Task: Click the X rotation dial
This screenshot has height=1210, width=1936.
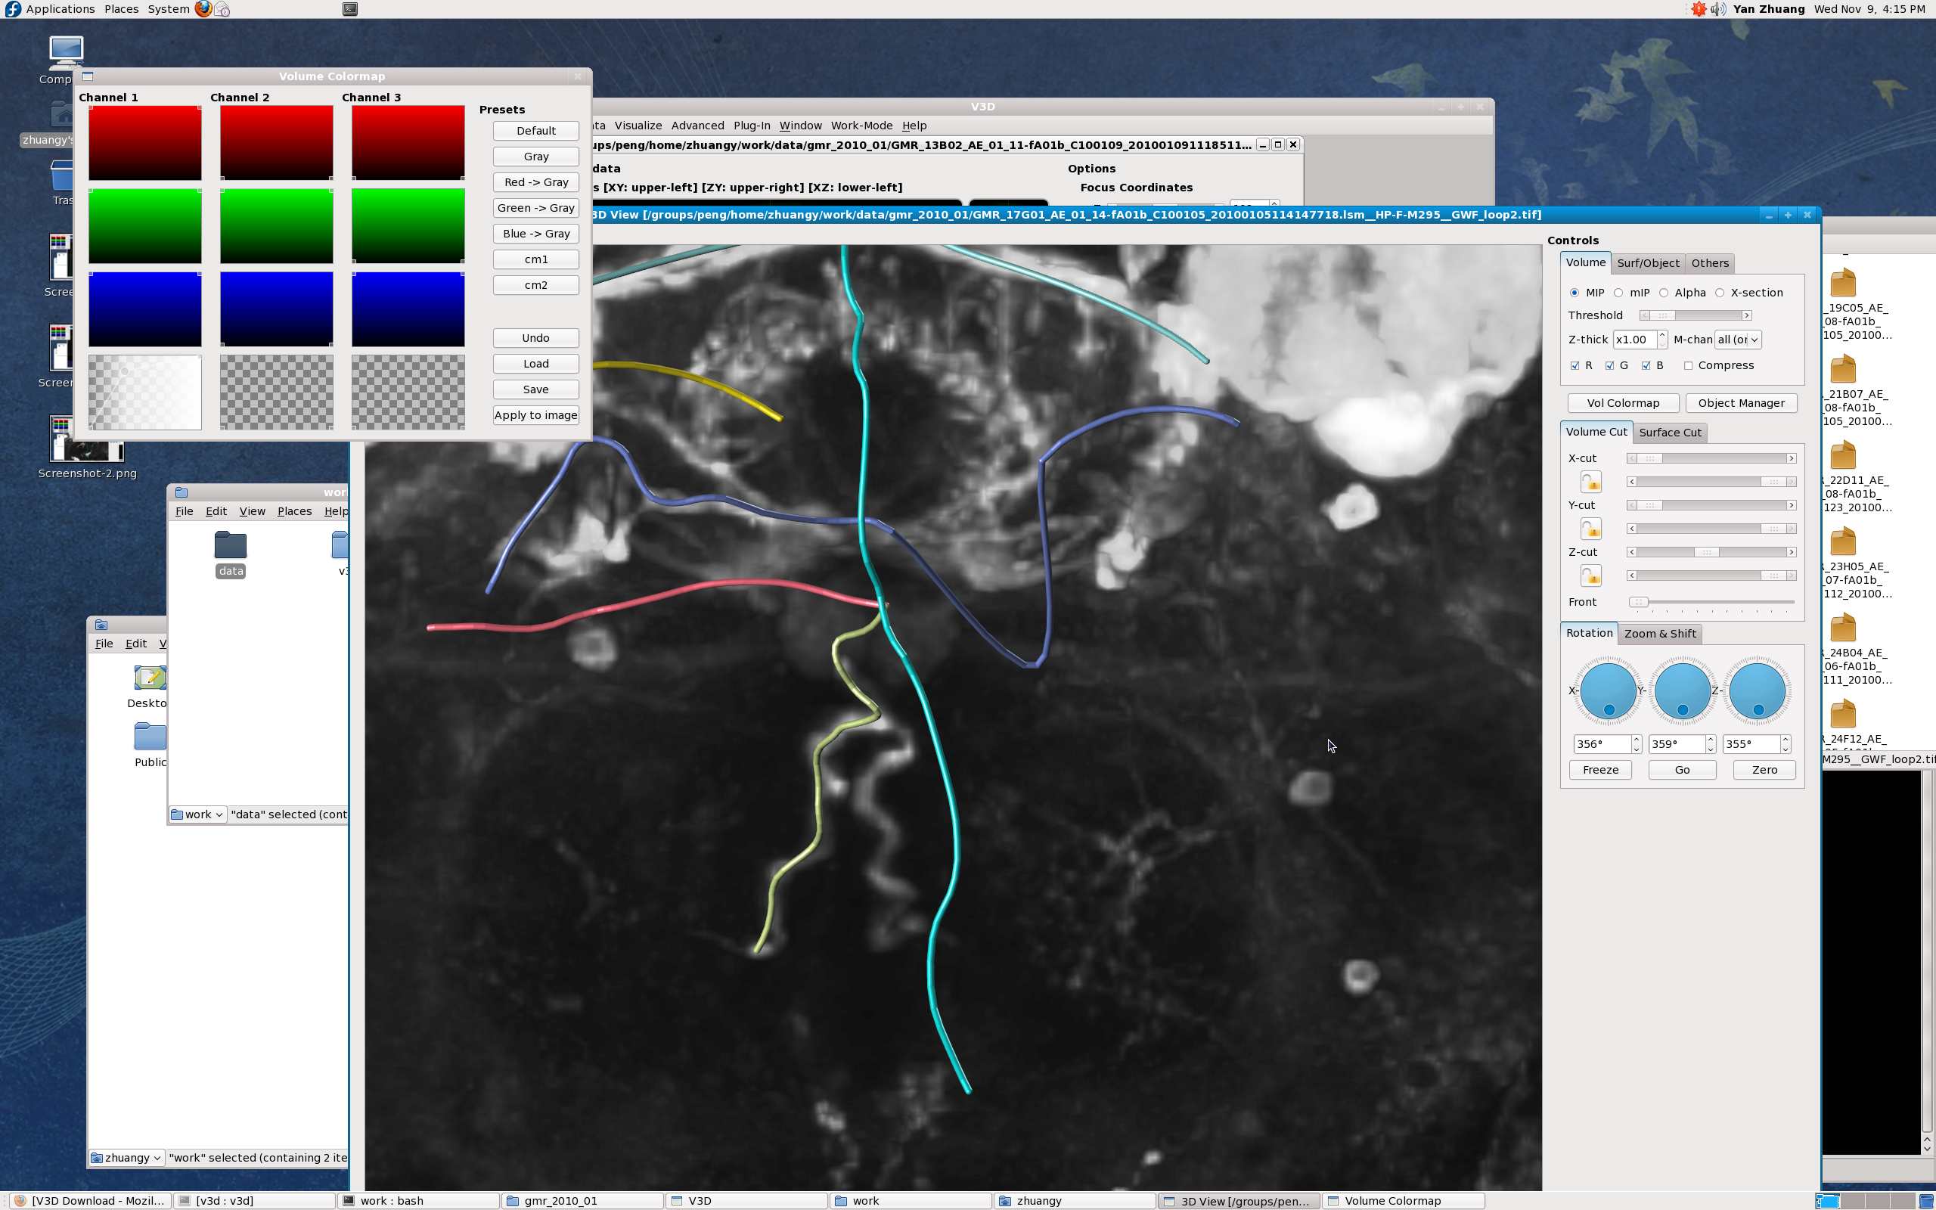Action: pyautogui.click(x=1608, y=690)
